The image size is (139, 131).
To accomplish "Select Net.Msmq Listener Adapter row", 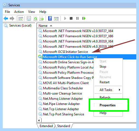I will point(63,99).
